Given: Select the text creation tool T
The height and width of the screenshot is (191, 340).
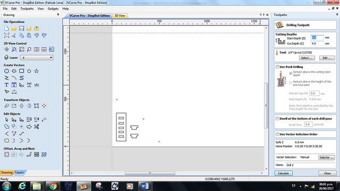Looking at the screenshot, I should pyautogui.click(x=6, y=85).
